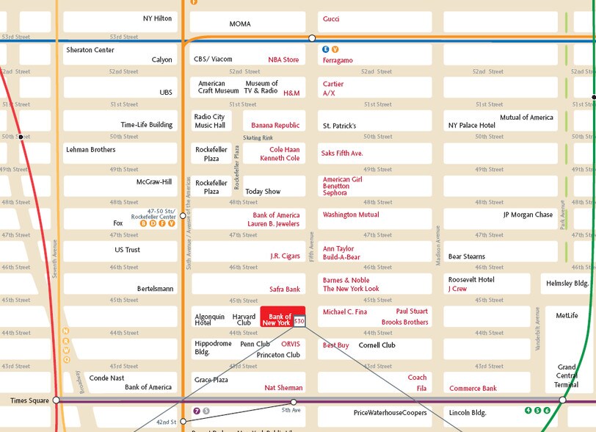Click the Ferragamo label
596x432 pixels.
338,60
